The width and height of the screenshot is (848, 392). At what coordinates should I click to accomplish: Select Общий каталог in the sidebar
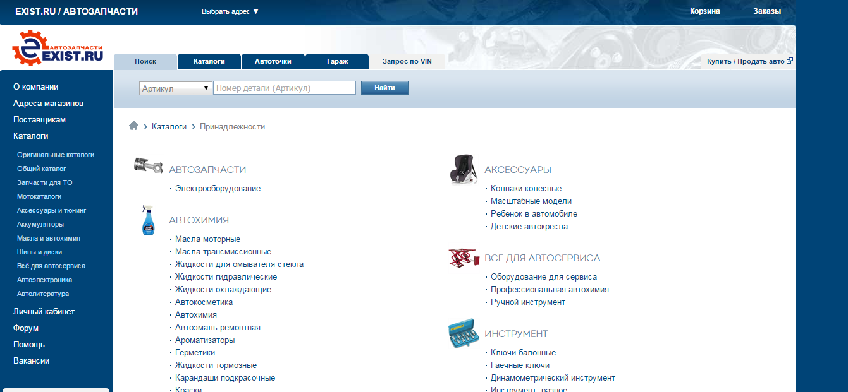click(42, 169)
